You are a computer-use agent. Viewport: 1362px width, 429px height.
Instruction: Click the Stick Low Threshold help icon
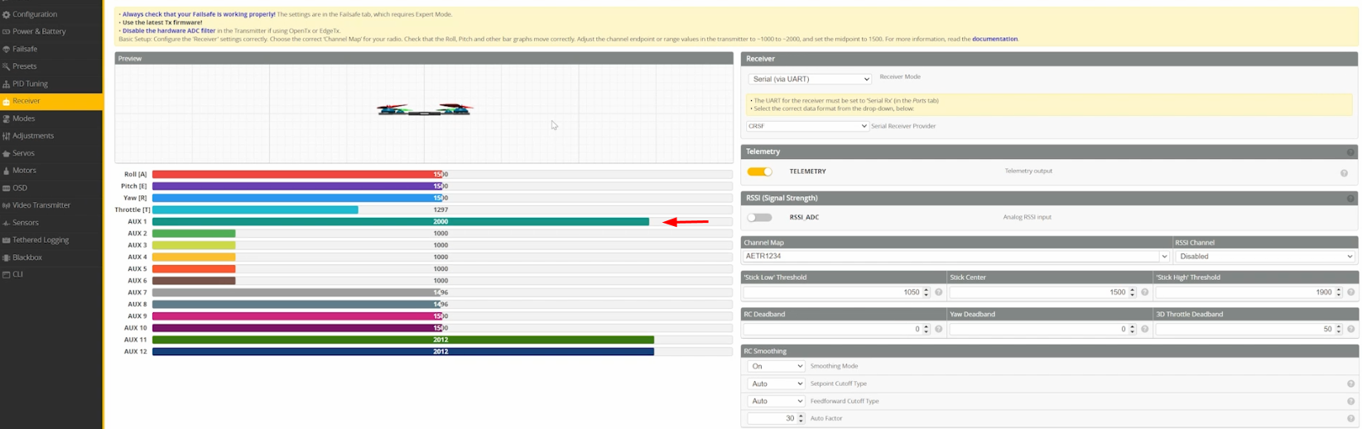[938, 292]
